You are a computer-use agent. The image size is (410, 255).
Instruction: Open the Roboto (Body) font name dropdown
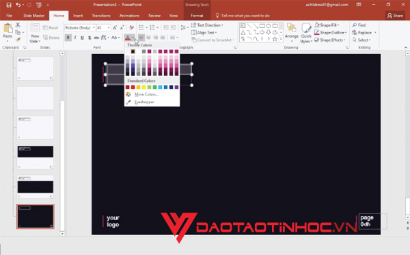94,28
